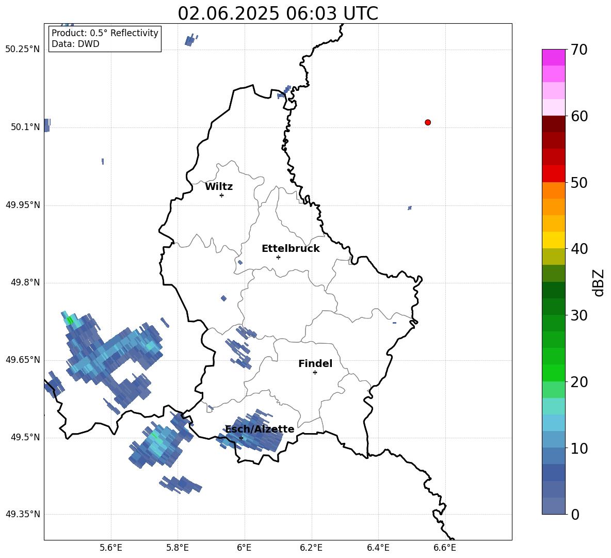
Task: Click the 50.1°N latitude label
Action: click(x=26, y=127)
